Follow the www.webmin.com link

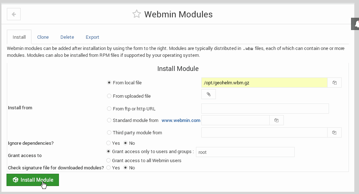click(181, 121)
